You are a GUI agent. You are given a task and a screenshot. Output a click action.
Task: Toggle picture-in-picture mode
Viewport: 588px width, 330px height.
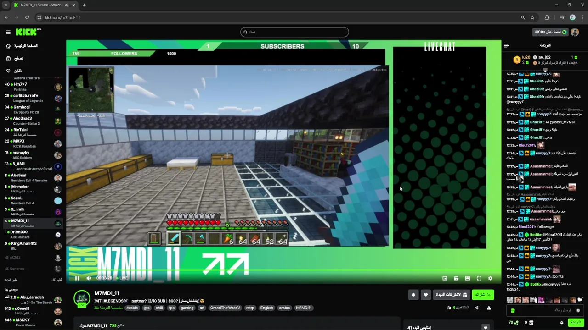(x=445, y=278)
